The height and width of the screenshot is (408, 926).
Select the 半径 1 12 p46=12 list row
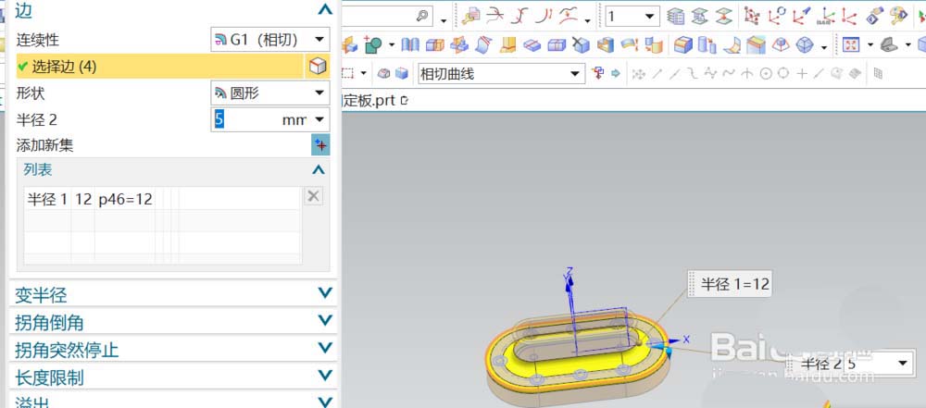(162, 200)
